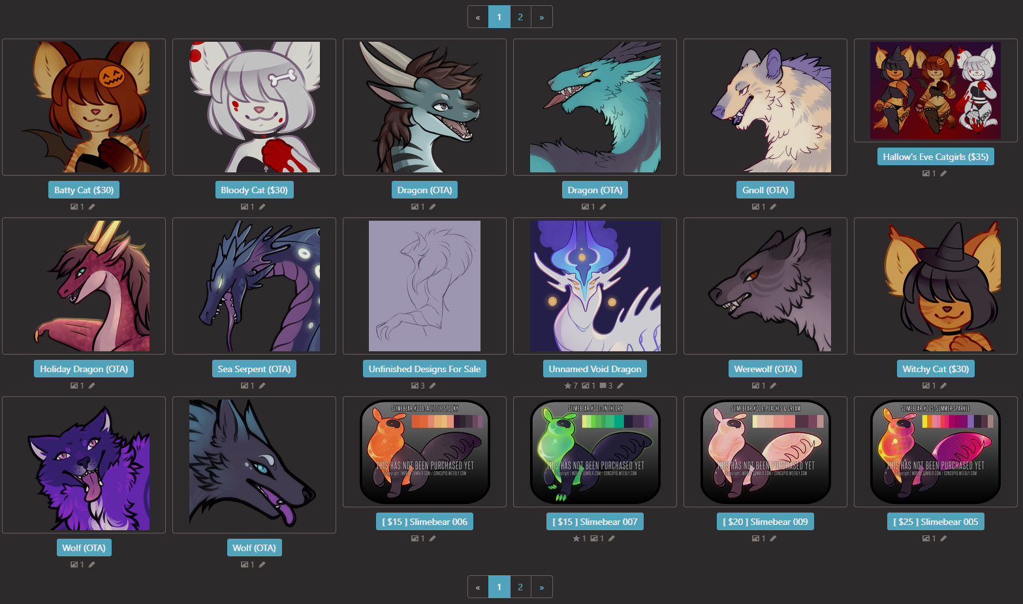This screenshot has height=604, width=1023.
Task: Select page 1 in bottom pagination
Action: click(x=499, y=587)
